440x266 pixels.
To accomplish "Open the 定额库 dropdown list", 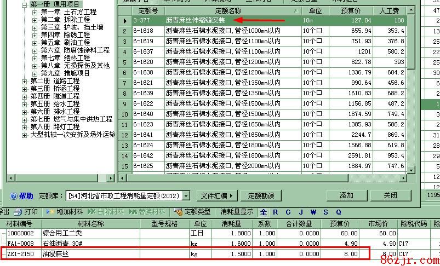I will pos(186,196).
